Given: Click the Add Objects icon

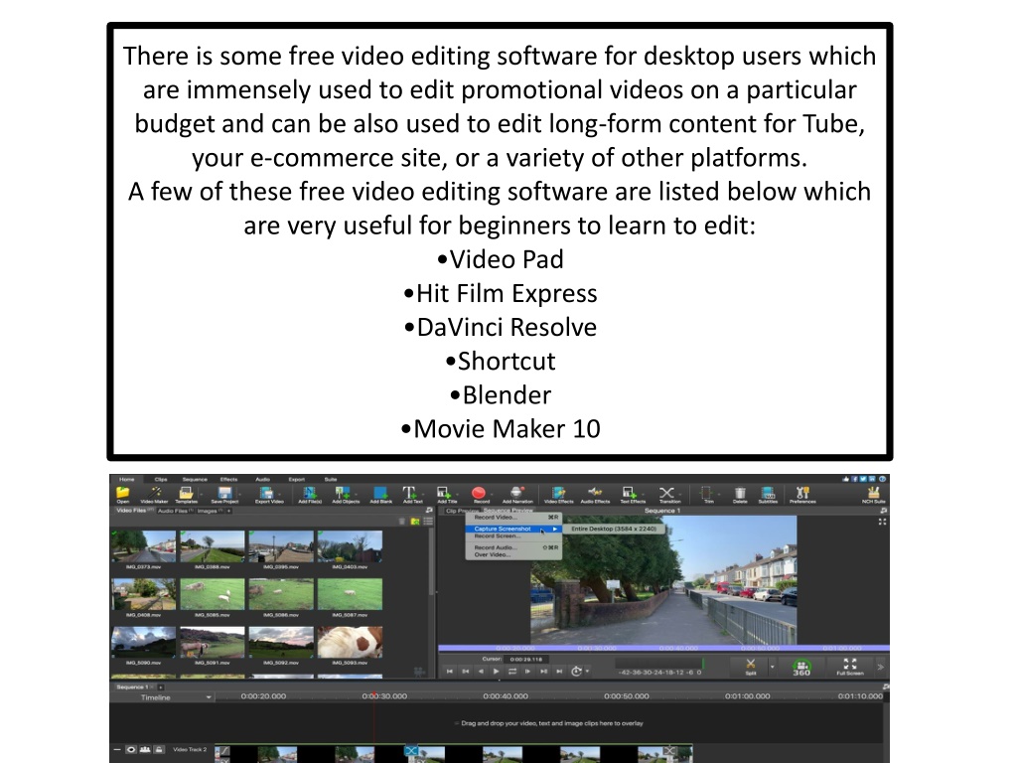Looking at the screenshot, I should click(x=345, y=495).
